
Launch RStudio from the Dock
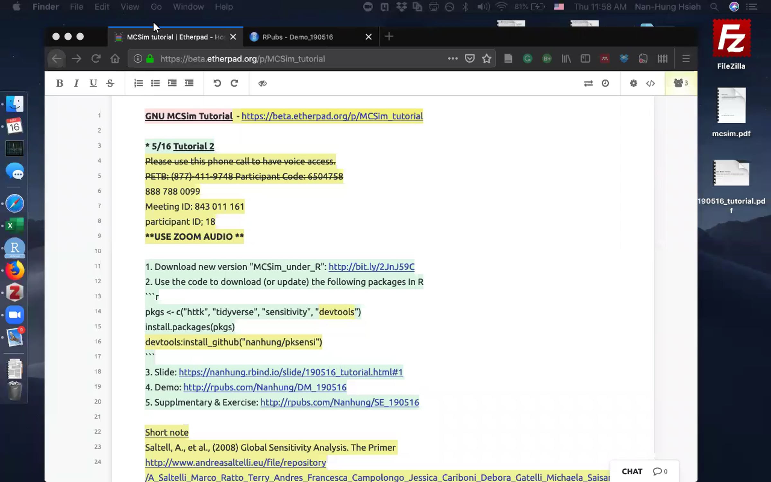point(15,247)
